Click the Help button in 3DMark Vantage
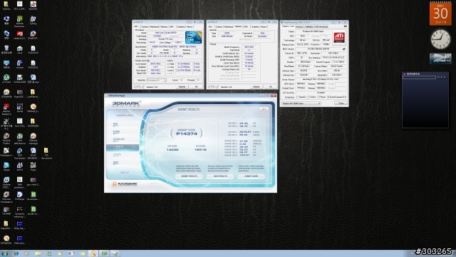 point(264,109)
